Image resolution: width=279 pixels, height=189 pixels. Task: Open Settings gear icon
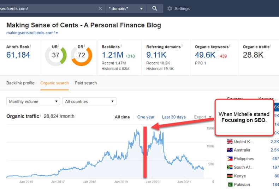coord(170,8)
